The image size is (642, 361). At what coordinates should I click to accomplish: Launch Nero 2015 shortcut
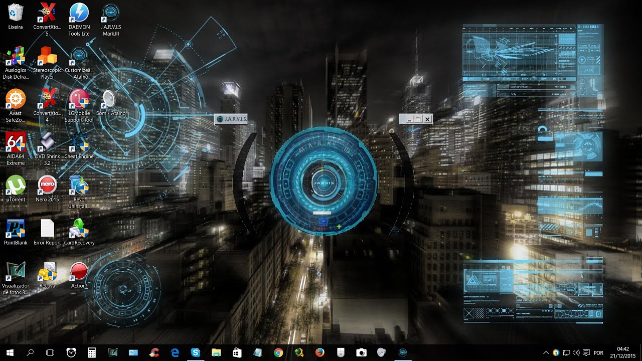(47, 190)
